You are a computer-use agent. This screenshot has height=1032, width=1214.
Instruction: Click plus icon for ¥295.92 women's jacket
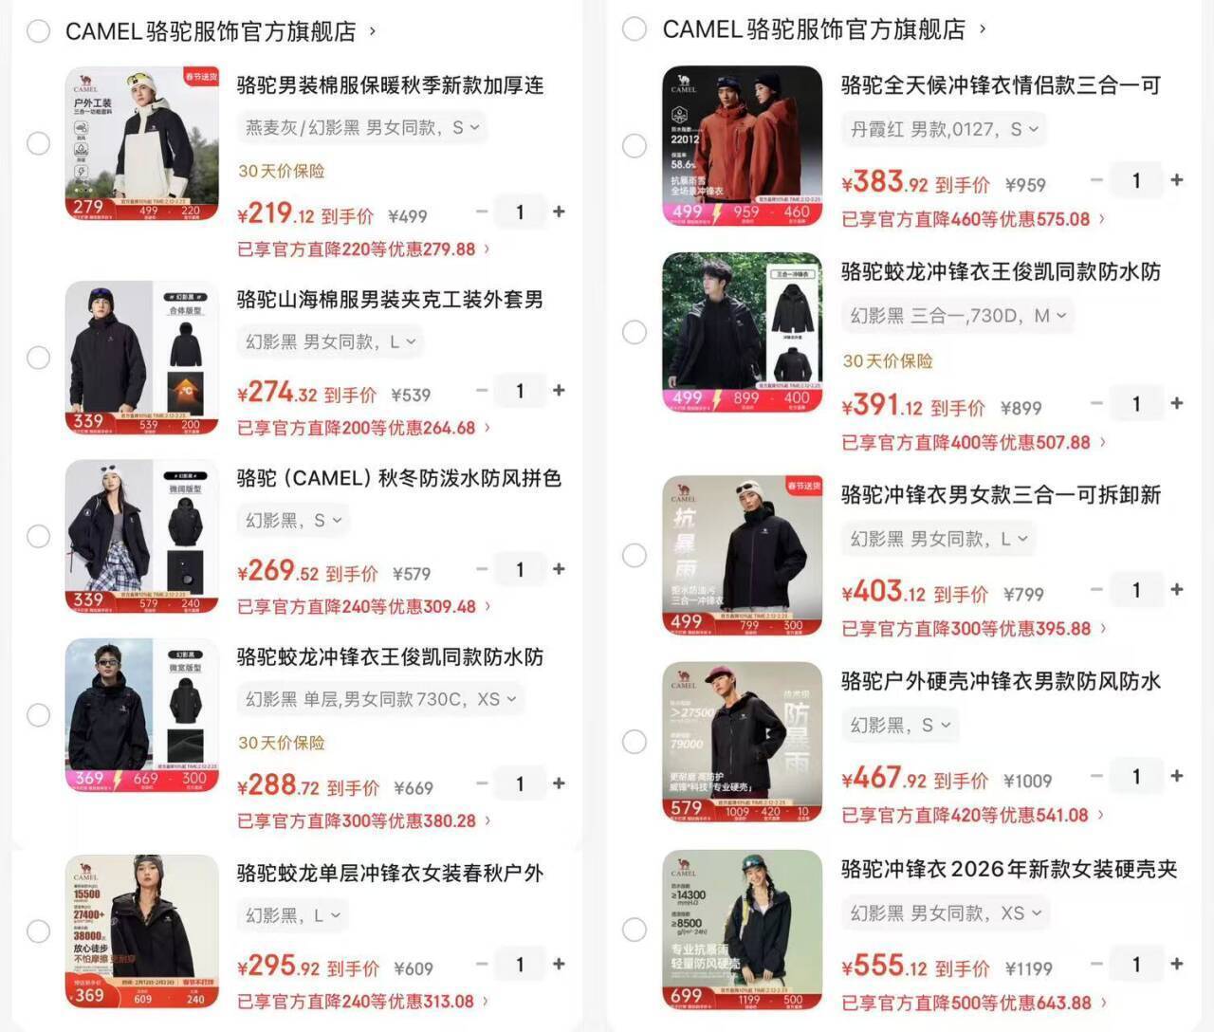[559, 964]
